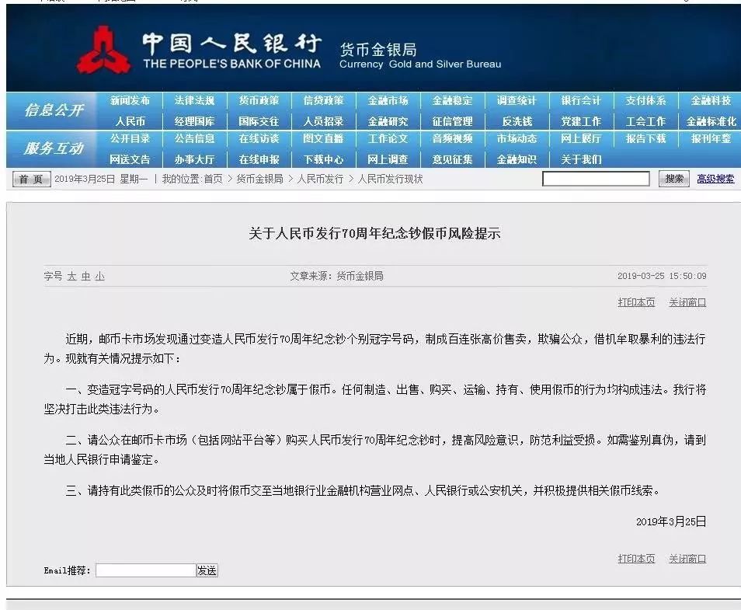Follow the 人民币发行 breadcrumb link

320,179
